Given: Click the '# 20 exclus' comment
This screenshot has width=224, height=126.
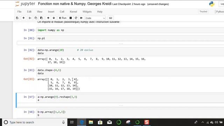Looking at the screenshot, I should pyautogui.click(x=85, y=50).
